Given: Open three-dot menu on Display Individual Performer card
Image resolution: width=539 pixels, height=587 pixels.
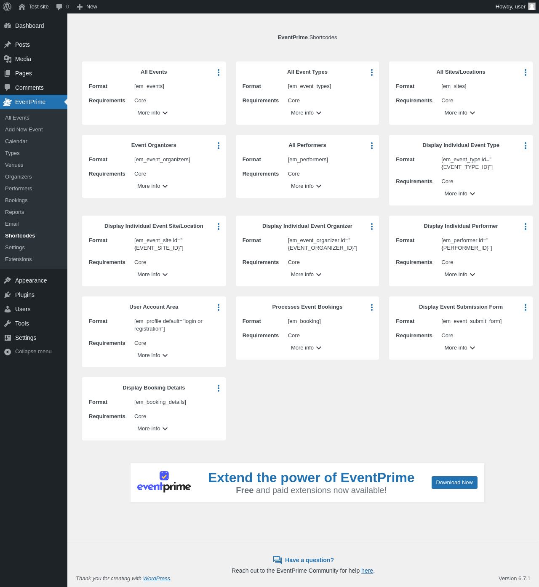Looking at the screenshot, I should click(x=526, y=227).
